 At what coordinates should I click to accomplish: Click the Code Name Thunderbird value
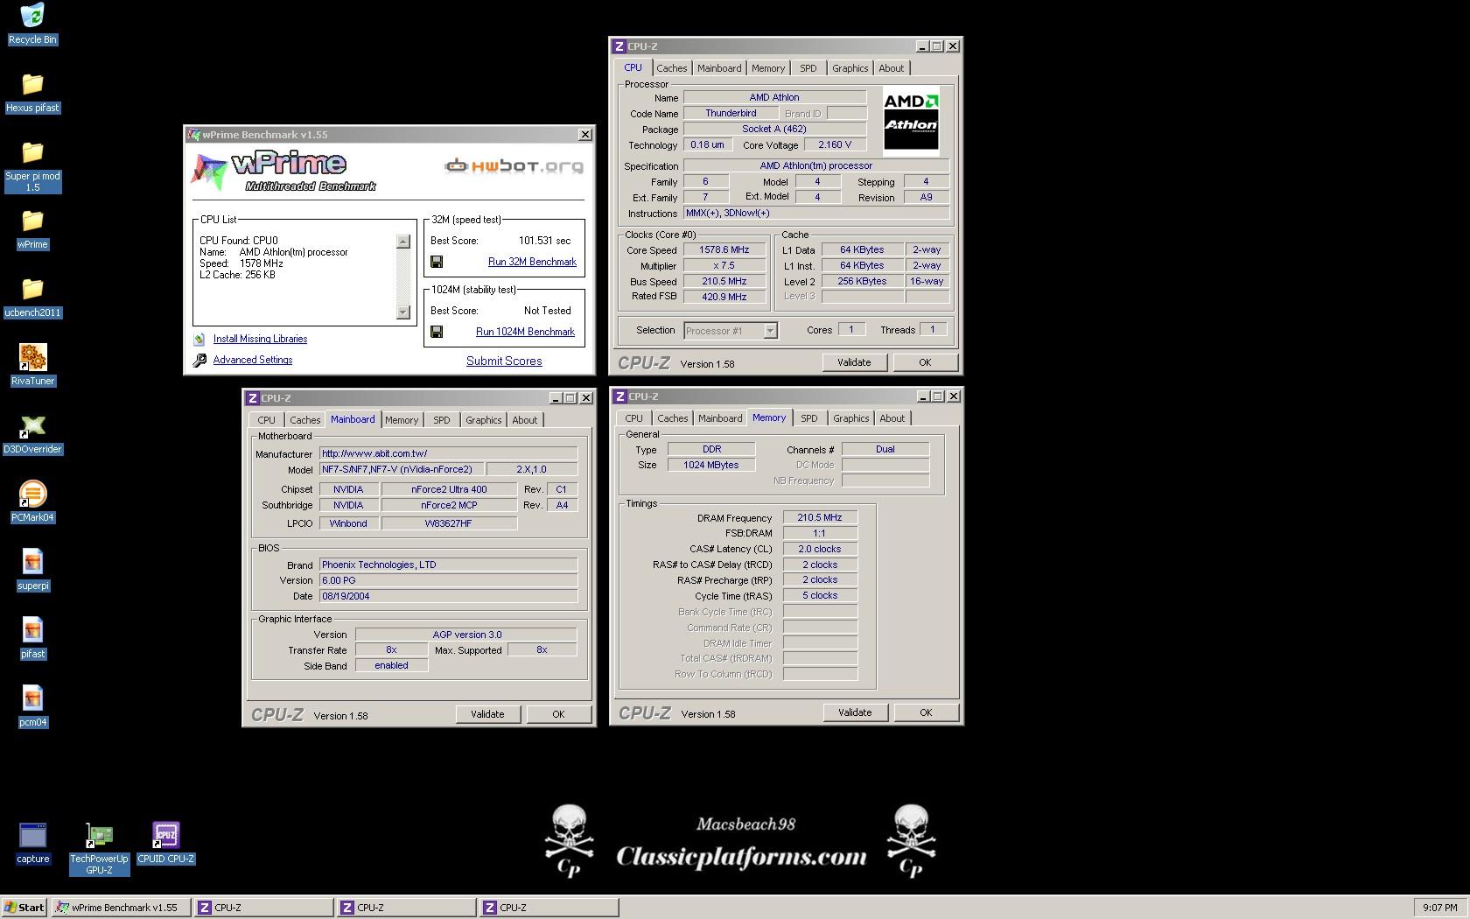tap(731, 114)
